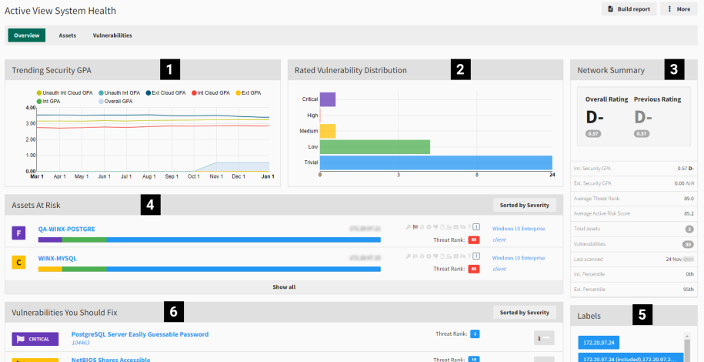Toggle Ext Cloud GPA series in chart legend
Viewport: 704px width, 362px height.
point(165,92)
